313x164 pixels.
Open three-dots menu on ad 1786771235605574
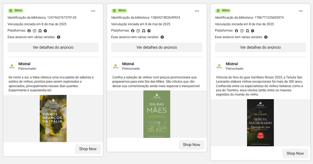[301, 11]
